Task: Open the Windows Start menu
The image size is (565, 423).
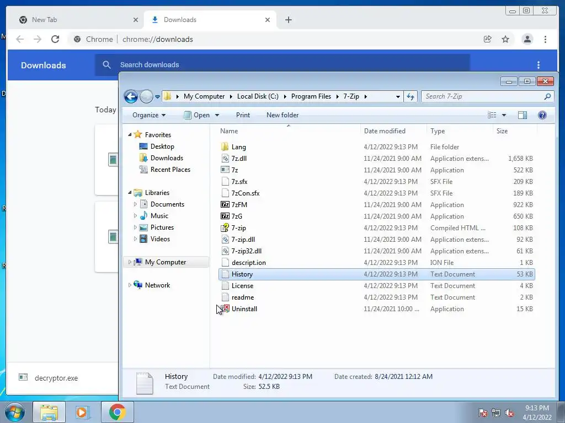Action: click(x=14, y=412)
